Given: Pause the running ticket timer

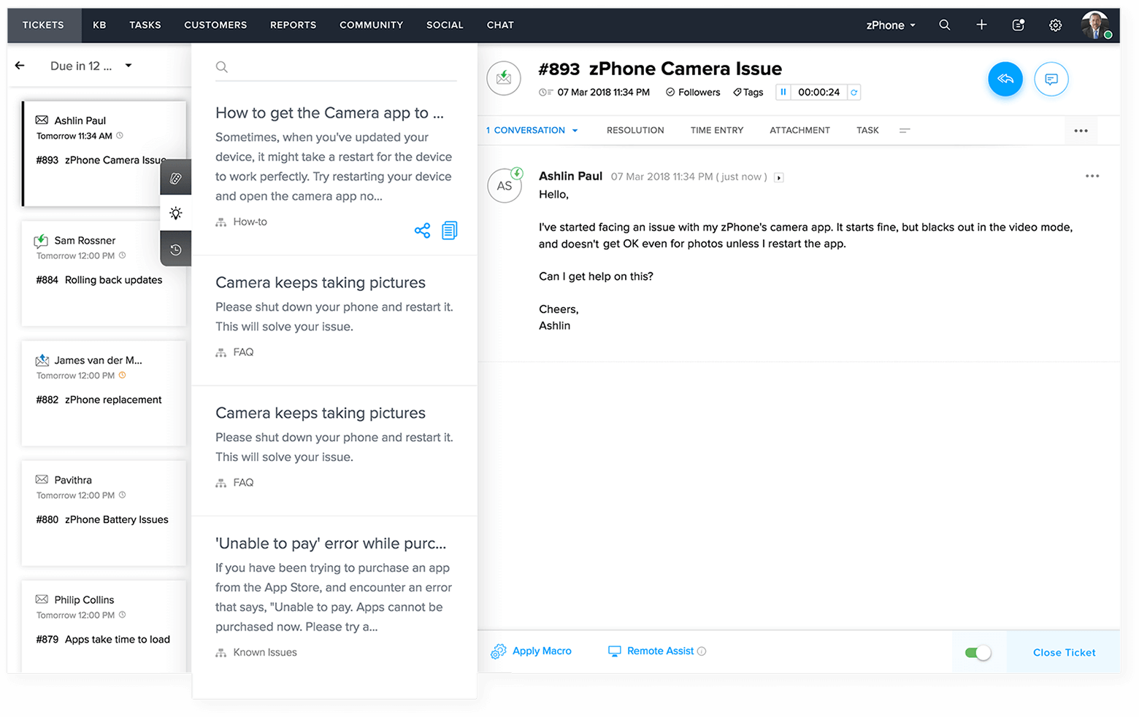Looking at the screenshot, I should click(x=783, y=92).
